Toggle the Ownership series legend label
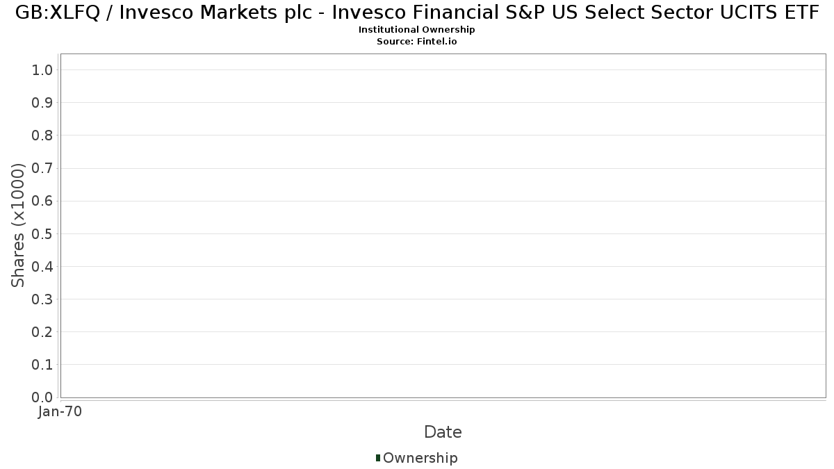 [420, 458]
